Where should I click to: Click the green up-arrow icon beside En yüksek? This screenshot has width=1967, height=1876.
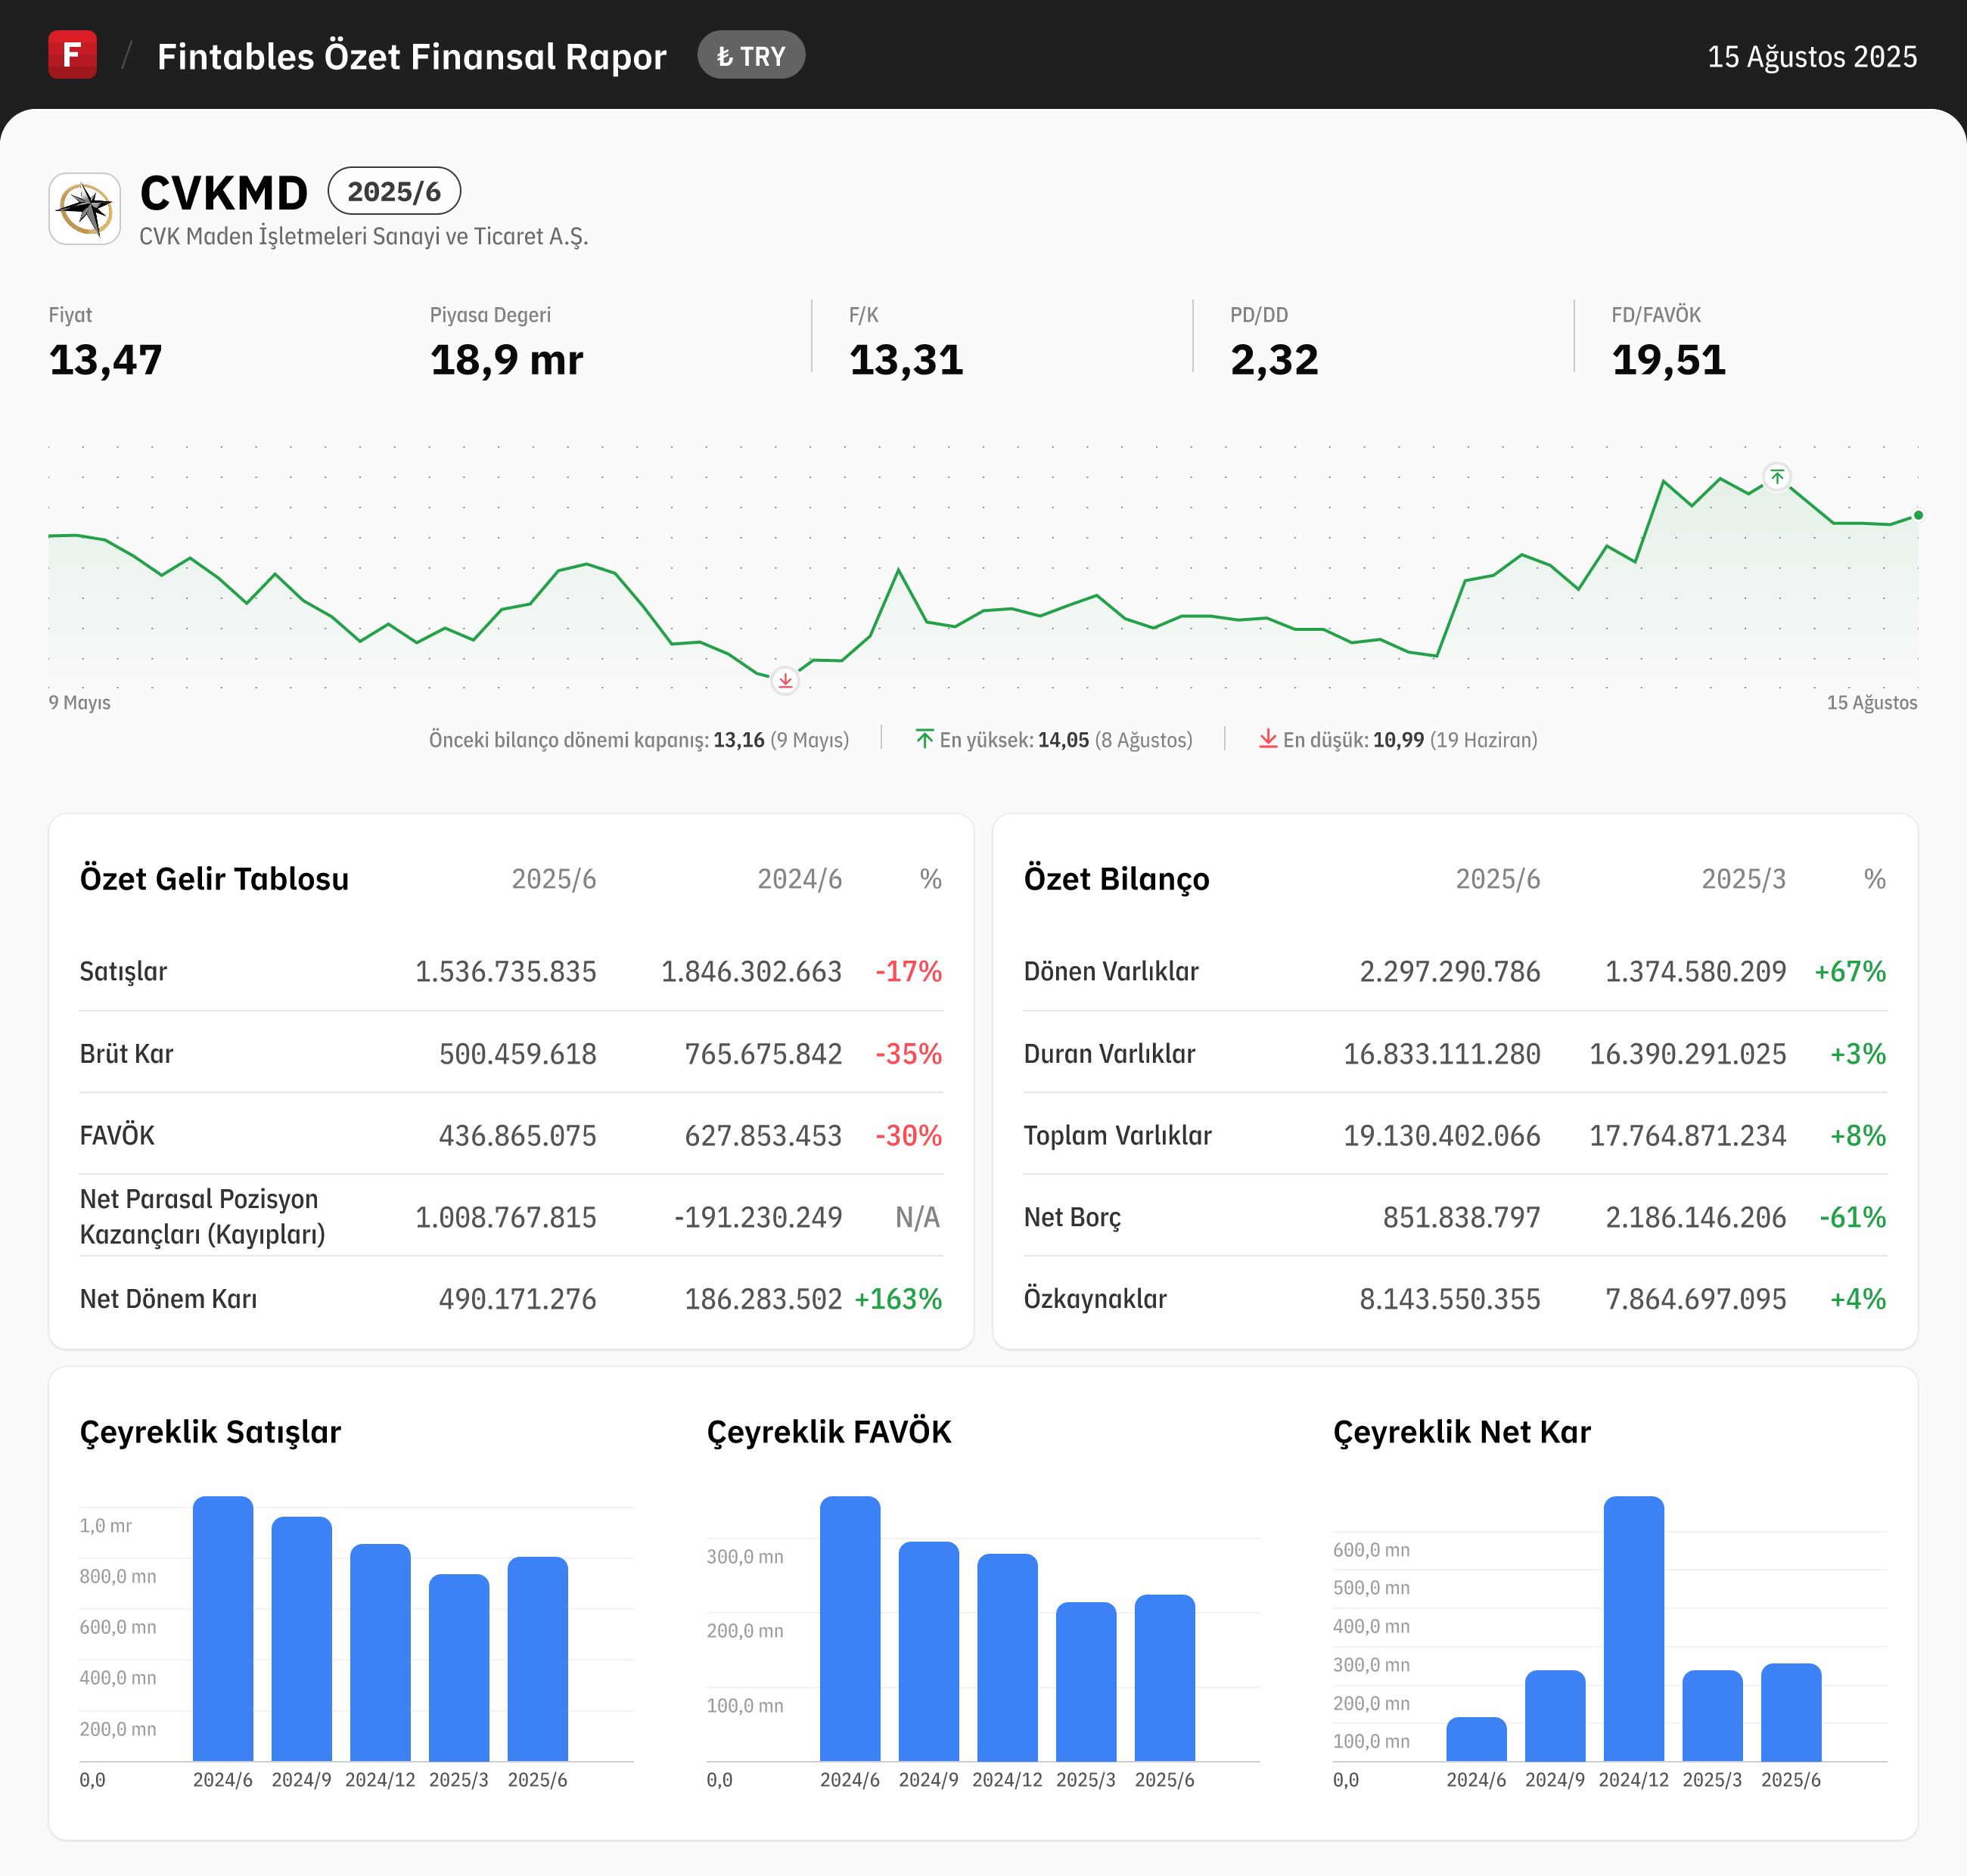coord(924,739)
